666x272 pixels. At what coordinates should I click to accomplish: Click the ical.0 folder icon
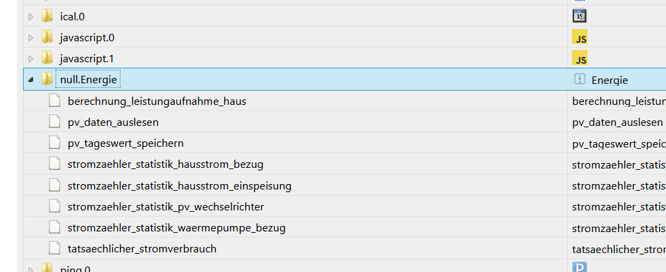pos(47,16)
